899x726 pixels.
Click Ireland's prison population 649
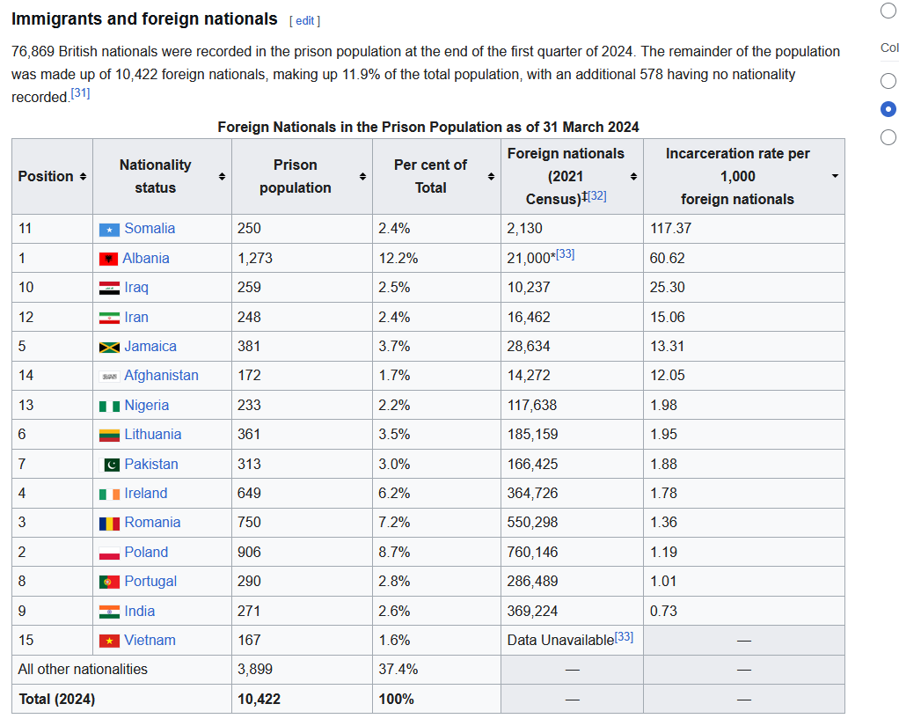[249, 493]
